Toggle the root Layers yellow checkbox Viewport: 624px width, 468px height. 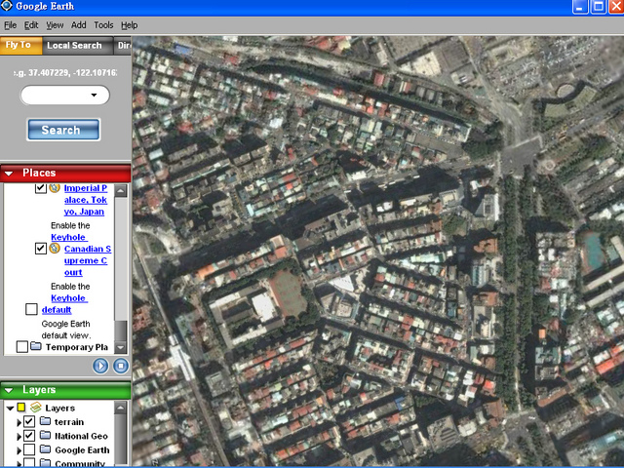pyautogui.click(x=21, y=408)
